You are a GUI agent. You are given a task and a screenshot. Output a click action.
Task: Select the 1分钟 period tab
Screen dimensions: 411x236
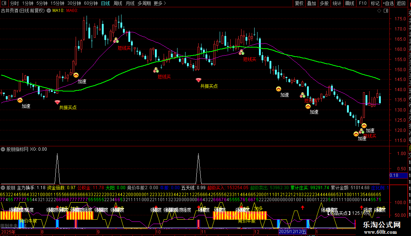pos(28,3)
